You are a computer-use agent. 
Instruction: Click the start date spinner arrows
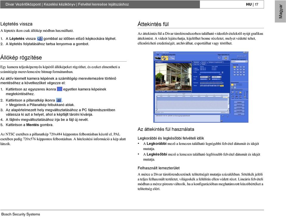pyautogui.click(x=208, y=77)
